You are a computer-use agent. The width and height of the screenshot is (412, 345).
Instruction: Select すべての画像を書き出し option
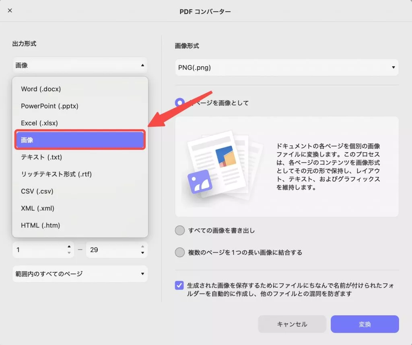(180, 231)
